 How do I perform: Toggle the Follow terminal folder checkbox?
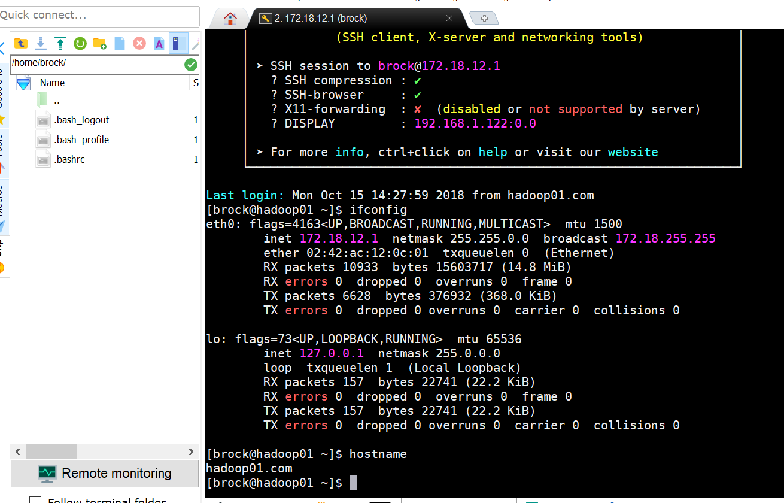point(35,500)
